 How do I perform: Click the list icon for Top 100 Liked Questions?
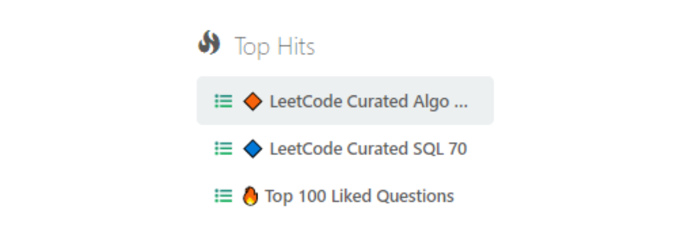coord(223,196)
